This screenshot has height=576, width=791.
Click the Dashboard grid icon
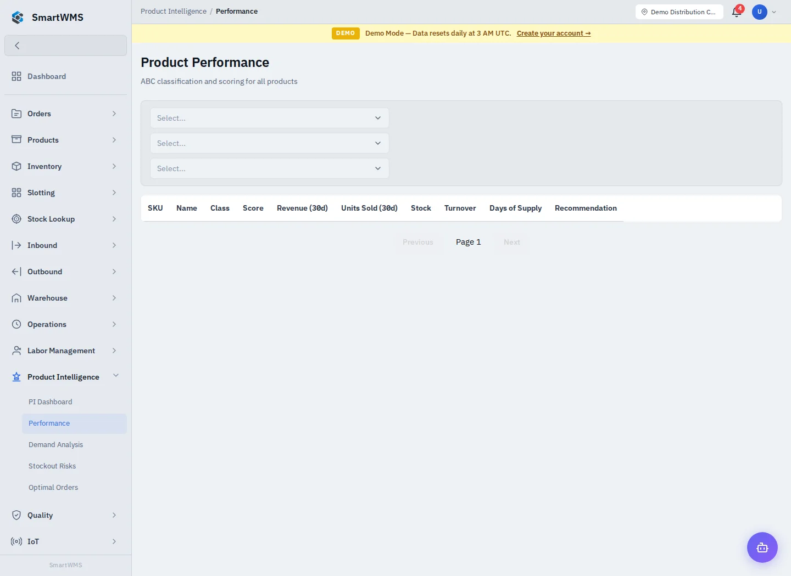[x=16, y=76]
